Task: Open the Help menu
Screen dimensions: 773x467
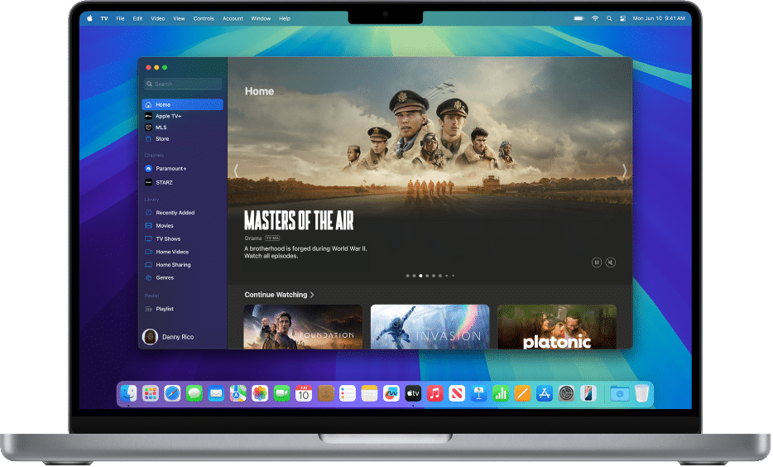Action: 285,18
